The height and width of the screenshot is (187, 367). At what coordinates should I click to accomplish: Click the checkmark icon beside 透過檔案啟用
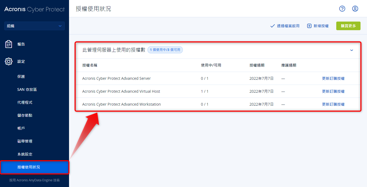[272, 26]
